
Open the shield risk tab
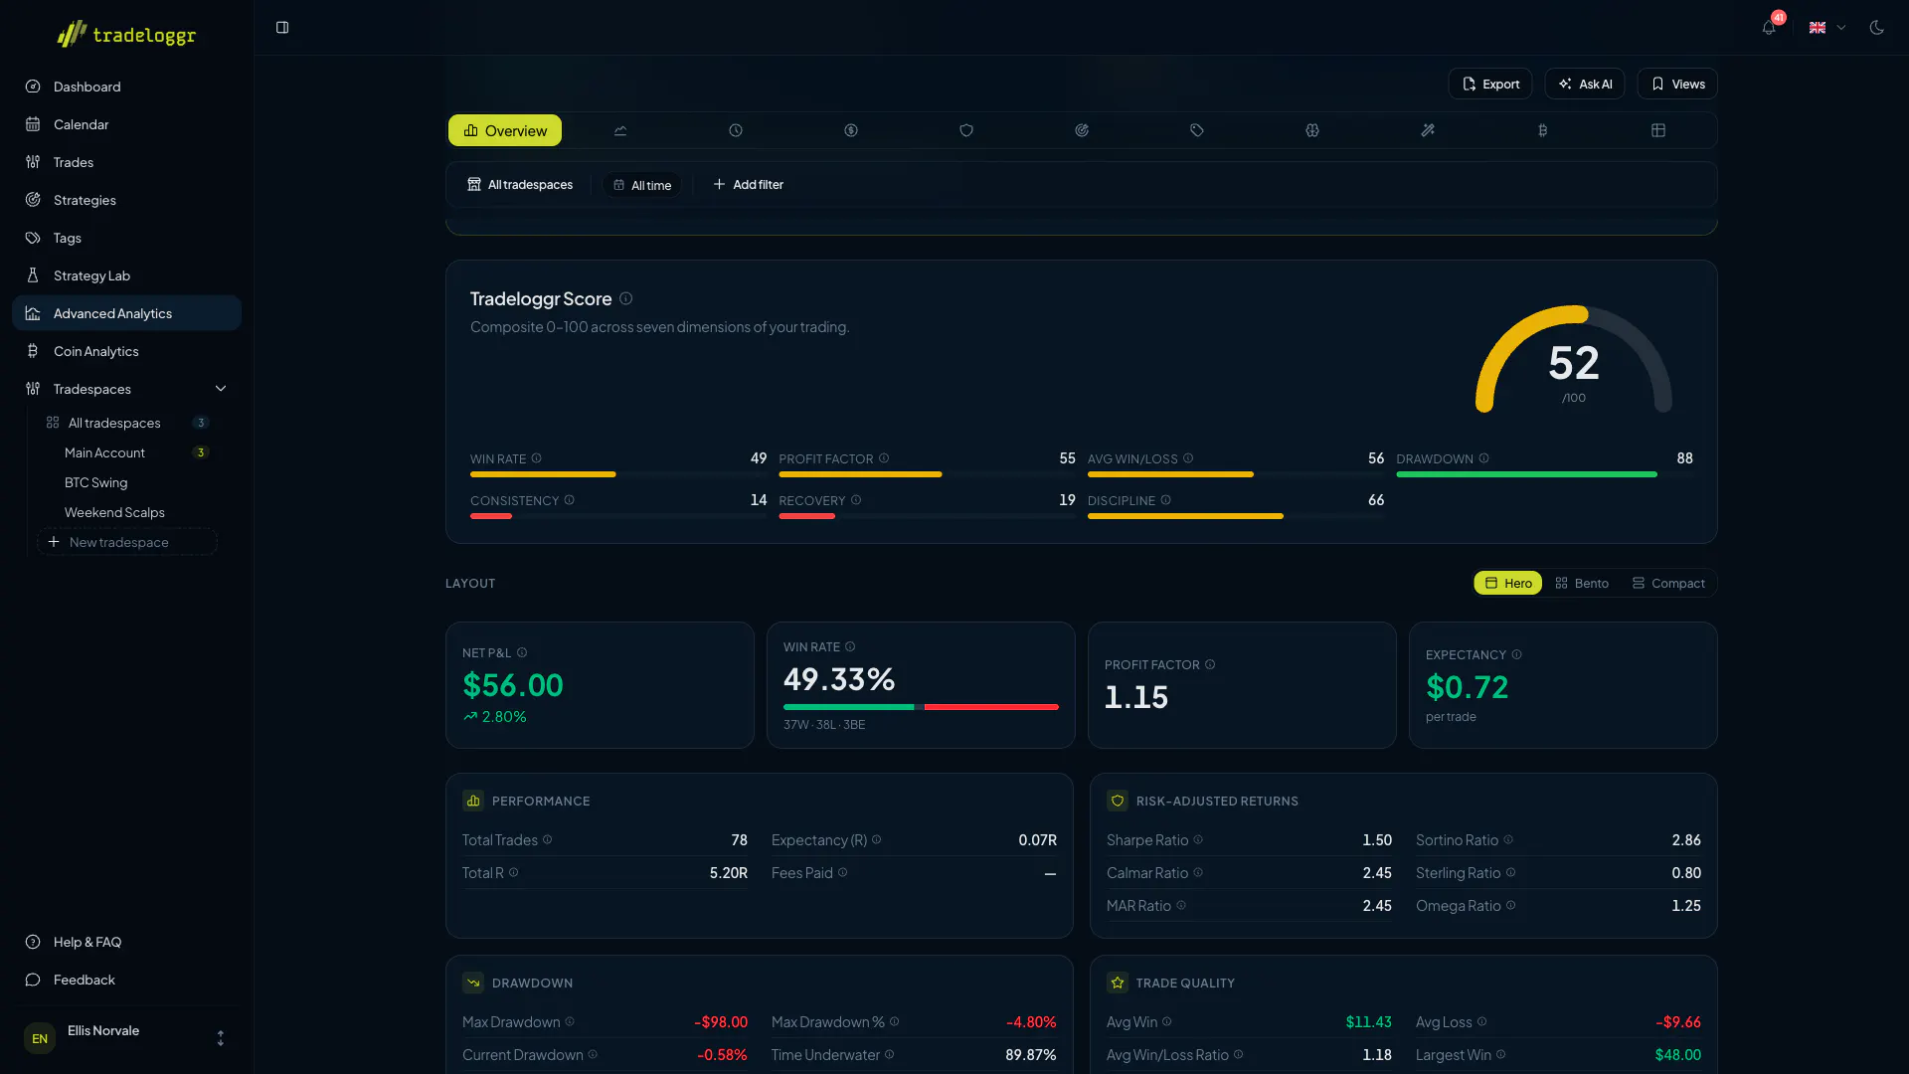966,130
